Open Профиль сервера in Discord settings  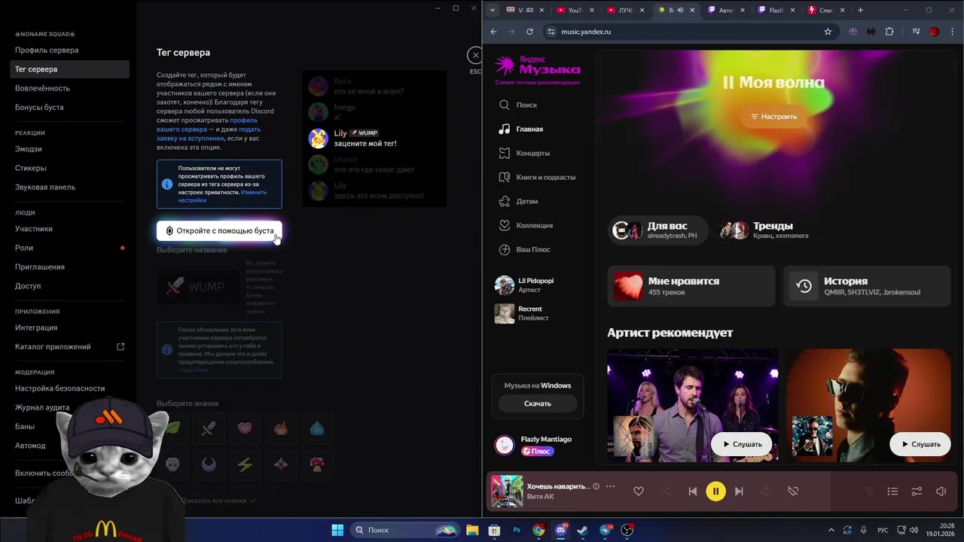pos(47,50)
